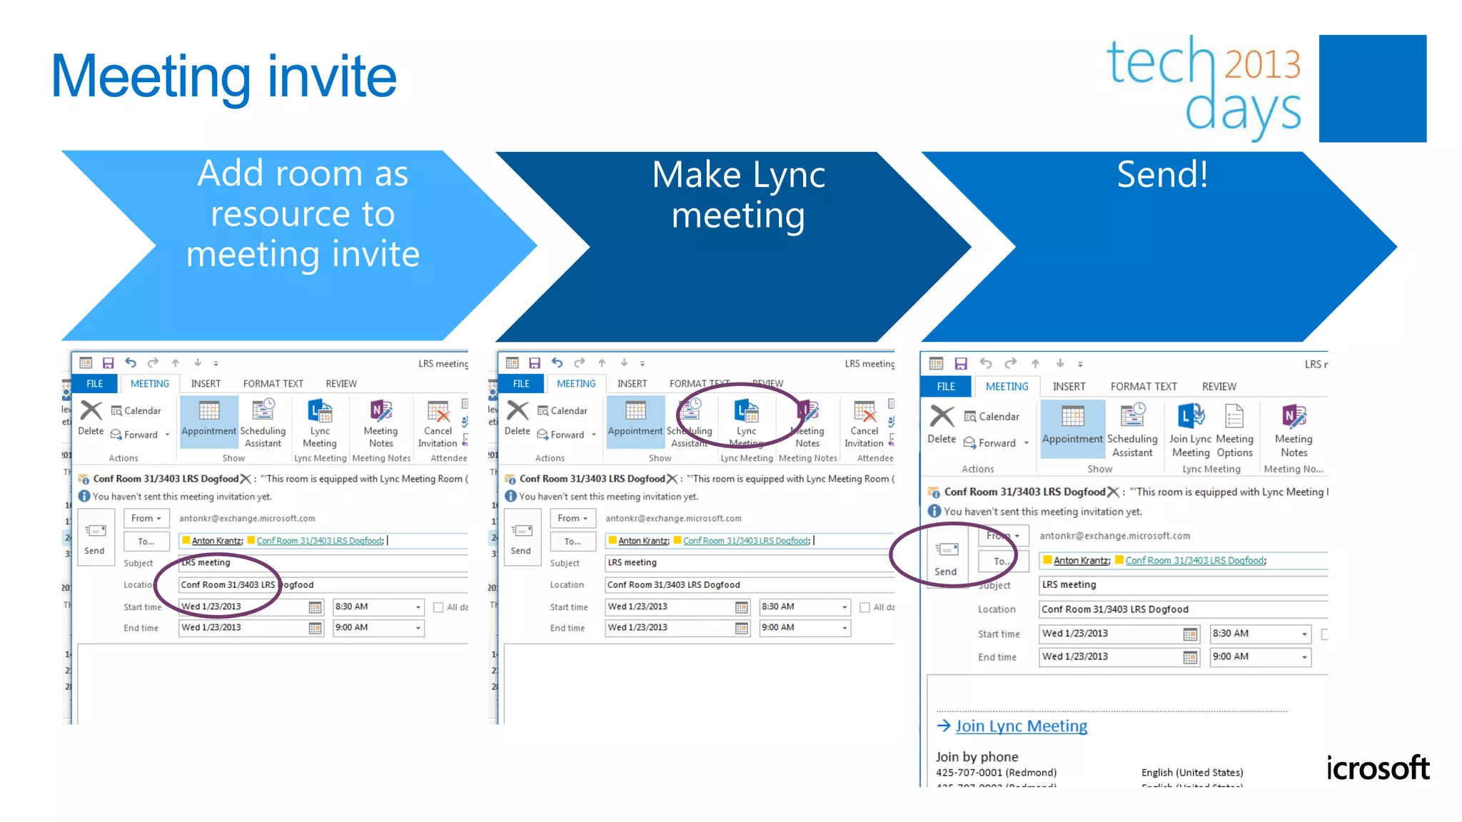Click Undo icon in Make Lync meeting screenshot
1462x822 pixels.
(558, 362)
